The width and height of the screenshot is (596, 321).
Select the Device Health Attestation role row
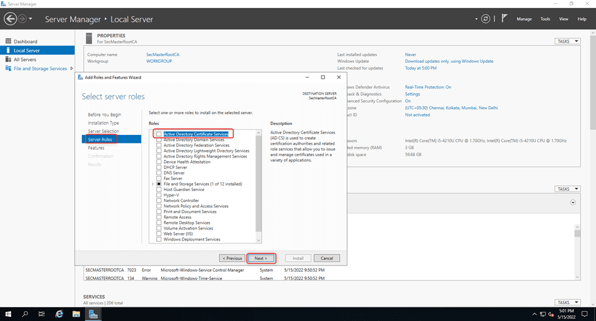[x=186, y=162]
